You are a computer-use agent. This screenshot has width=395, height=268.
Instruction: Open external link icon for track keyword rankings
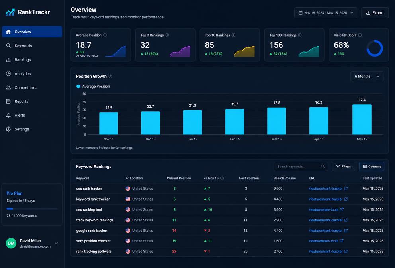tap(346, 220)
